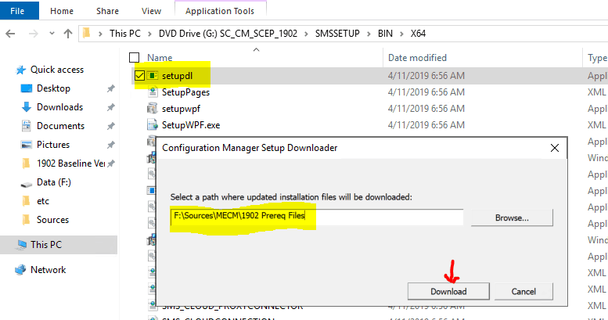Select This PC in navigation pane
This screenshot has width=608, height=320.
point(46,245)
